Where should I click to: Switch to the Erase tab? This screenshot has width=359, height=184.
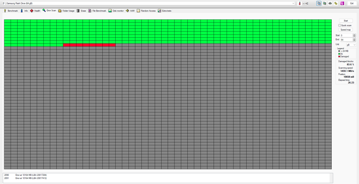point(81,11)
